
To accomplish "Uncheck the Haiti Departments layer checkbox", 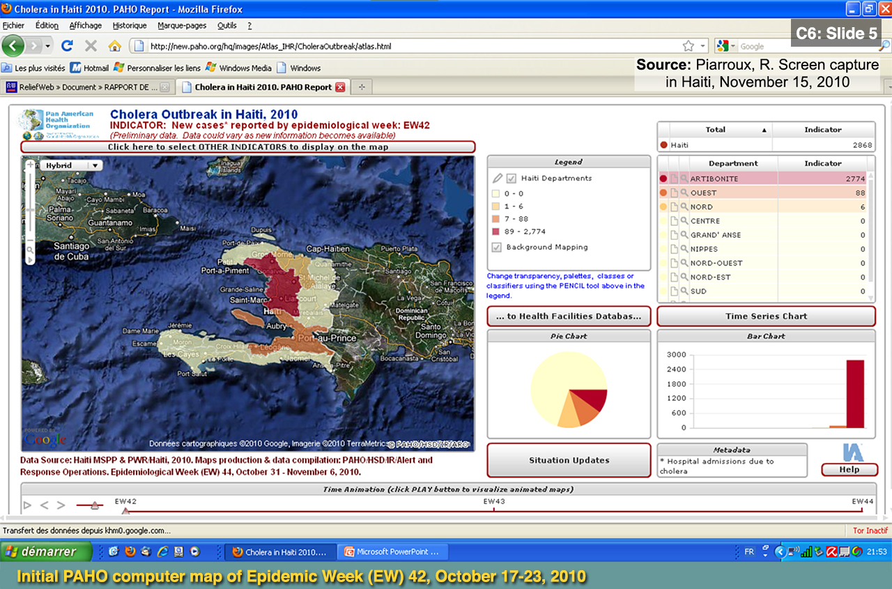I will [x=512, y=178].
